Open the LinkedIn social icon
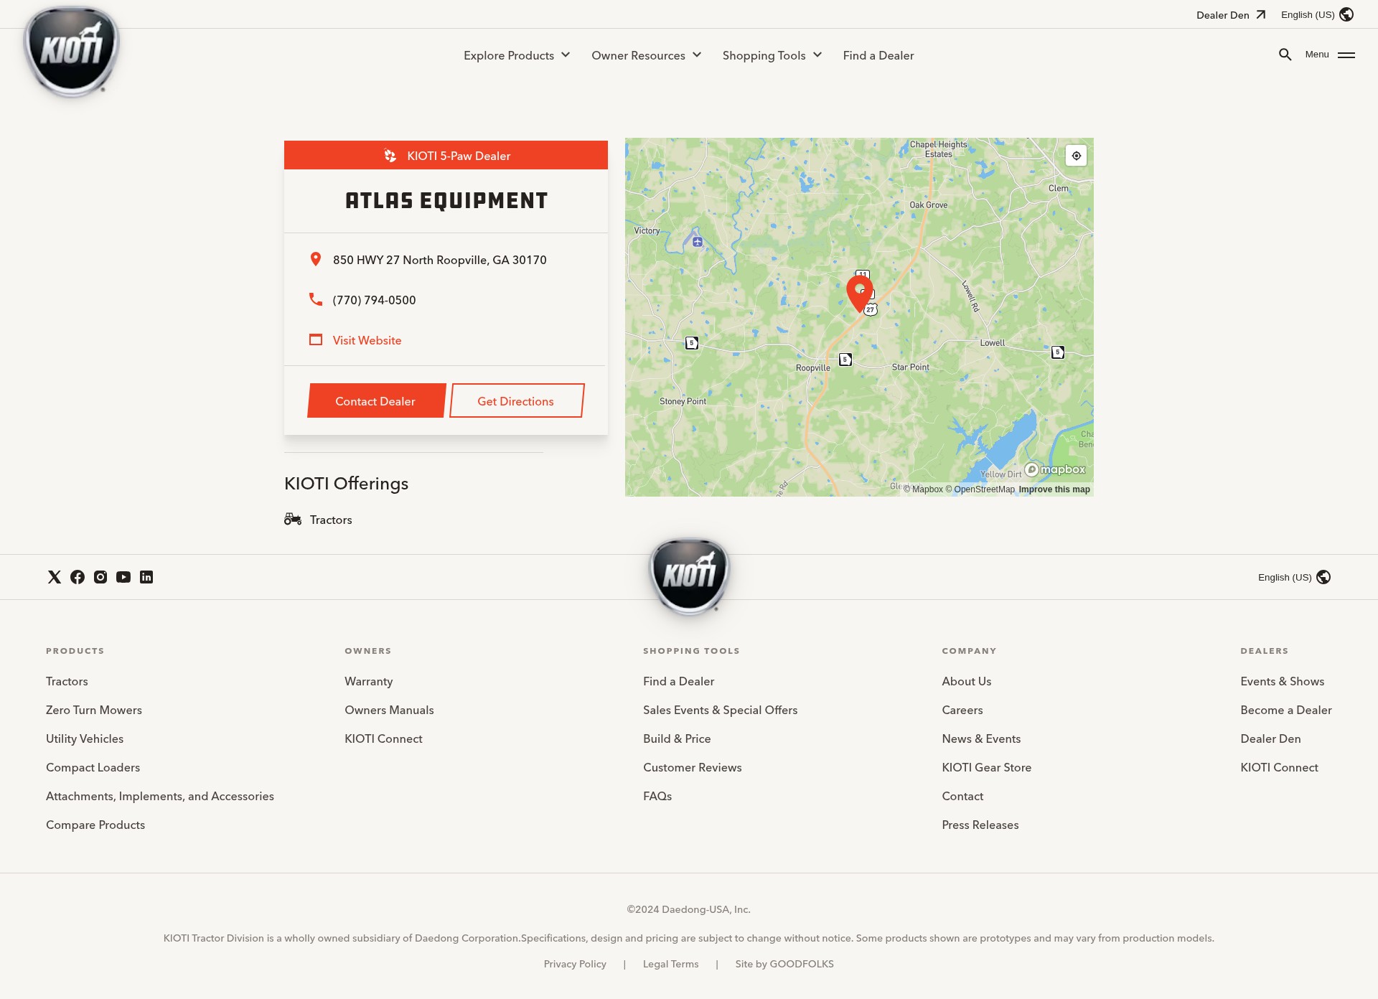Screen dimensions: 1378x999 click(x=146, y=577)
